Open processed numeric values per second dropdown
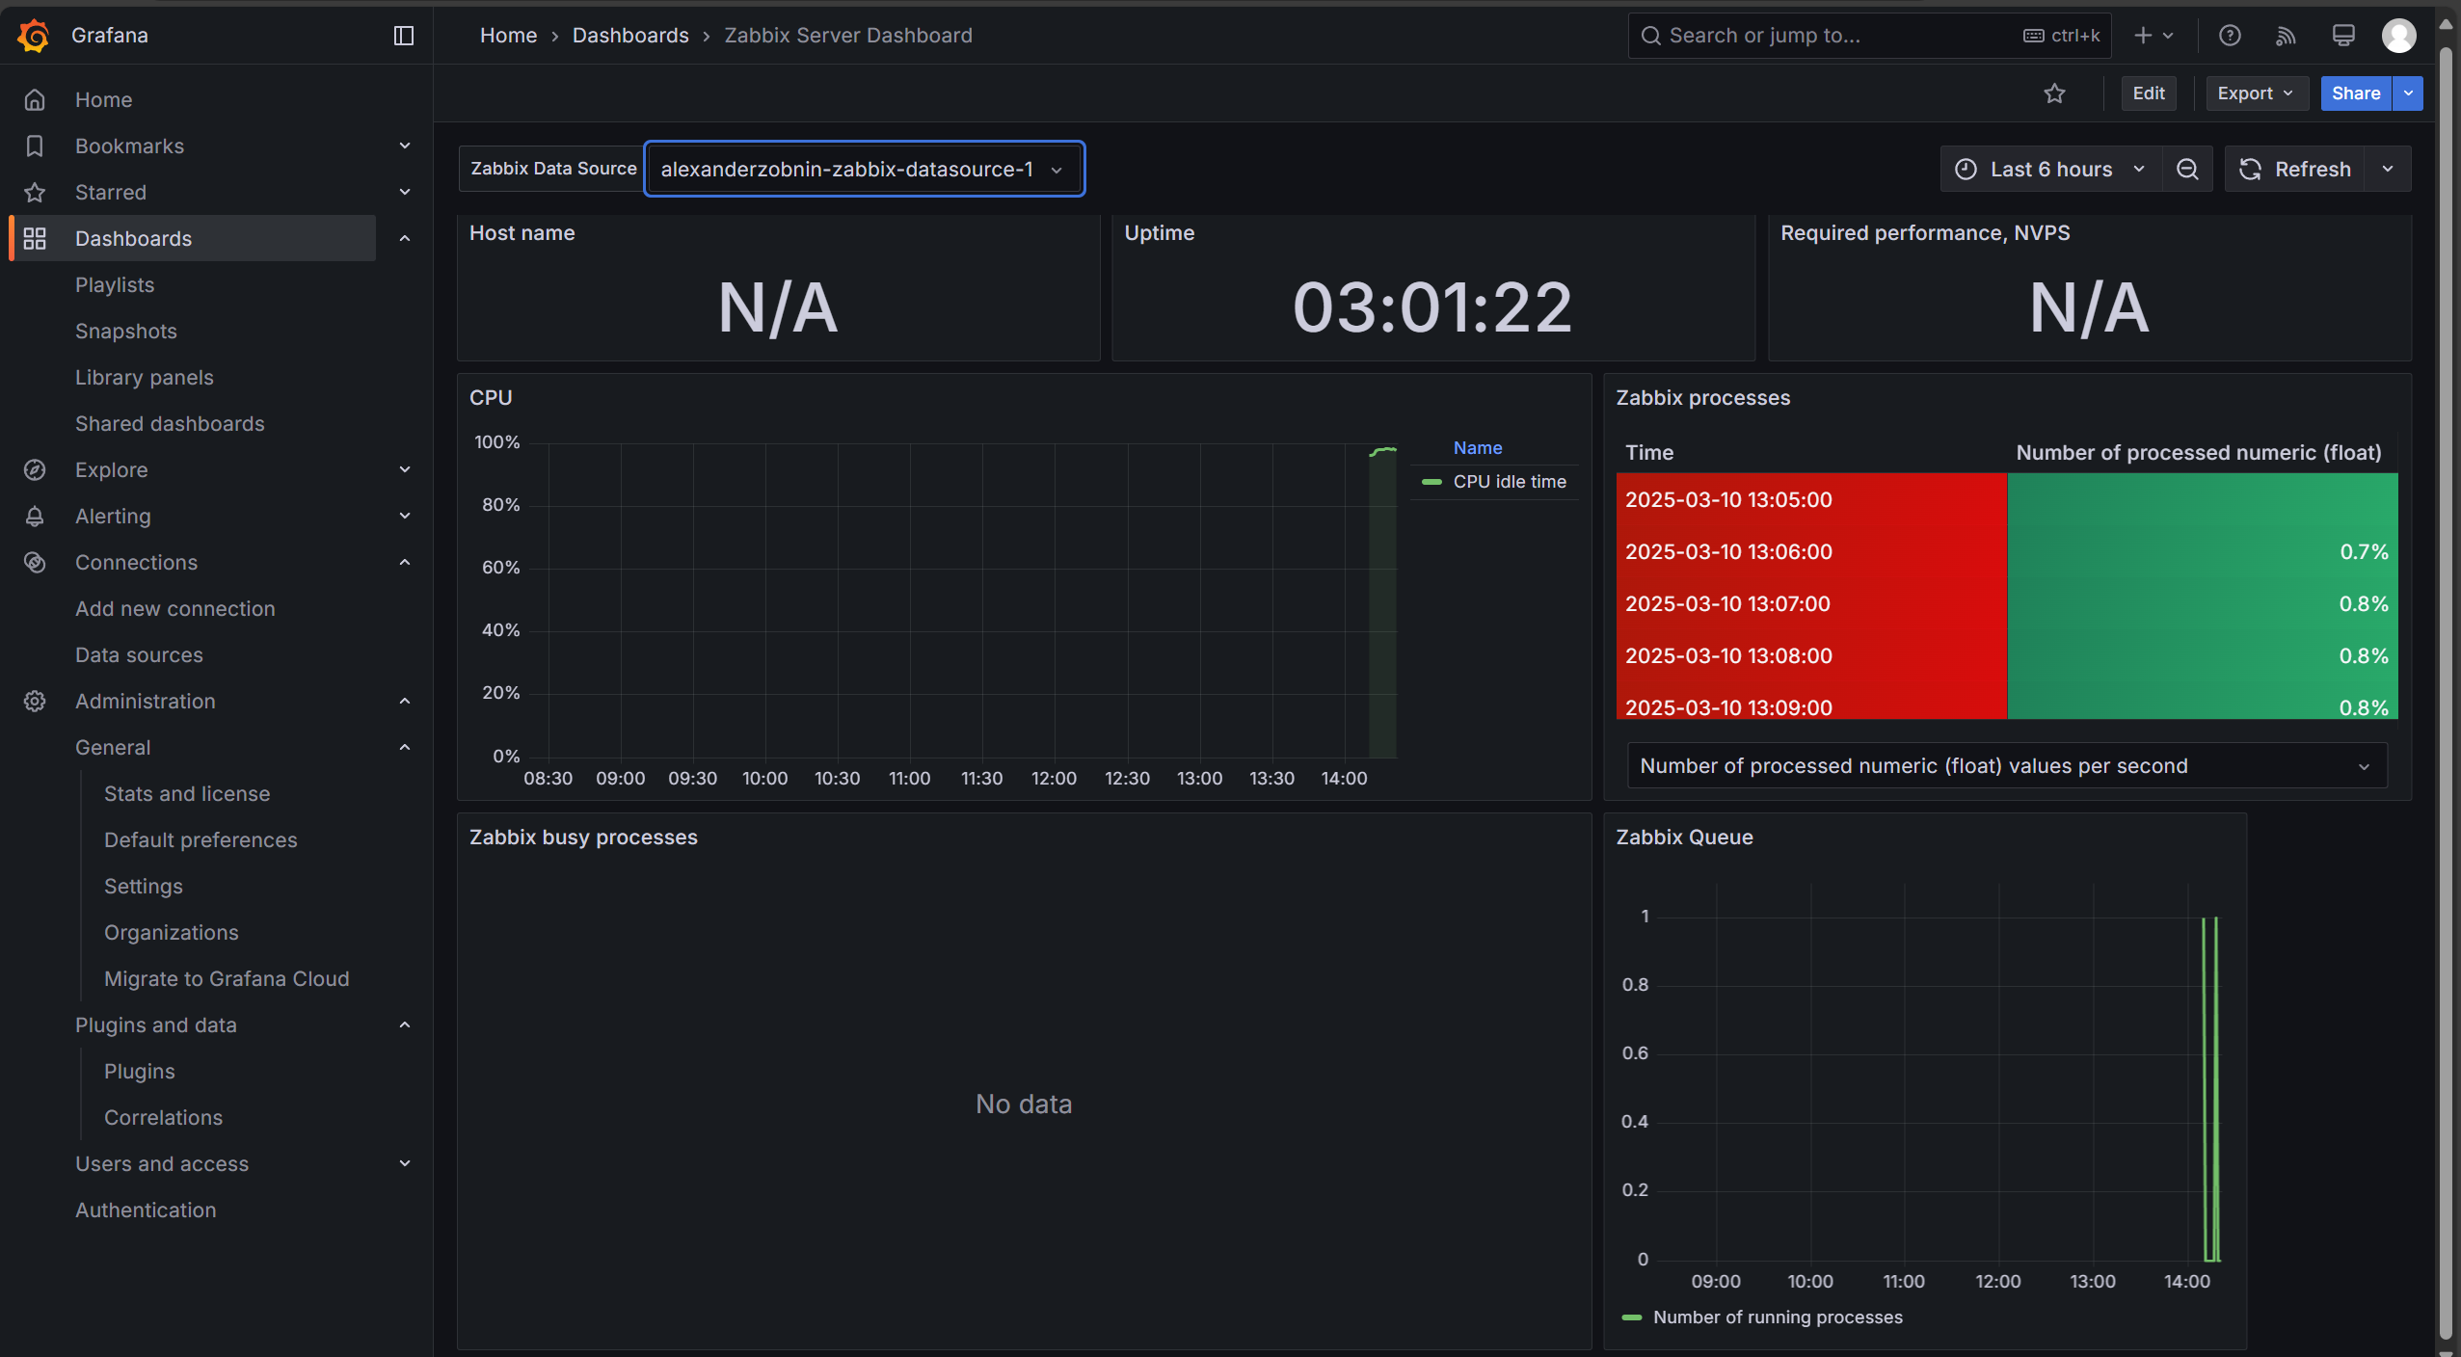 (2006, 765)
